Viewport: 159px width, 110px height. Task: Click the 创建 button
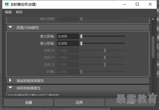tap(29, 102)
